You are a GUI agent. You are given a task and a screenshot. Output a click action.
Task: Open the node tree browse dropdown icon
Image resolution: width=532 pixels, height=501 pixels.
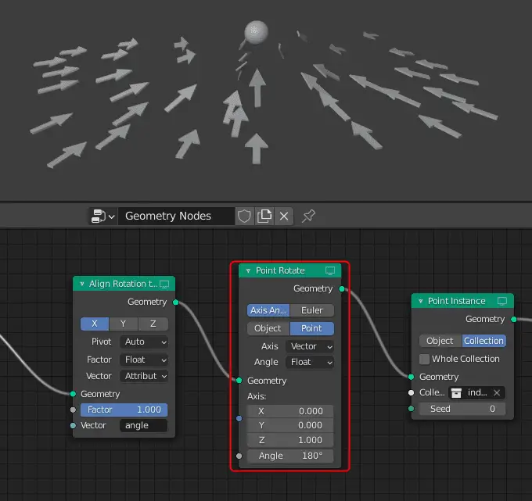click(102, 216)
